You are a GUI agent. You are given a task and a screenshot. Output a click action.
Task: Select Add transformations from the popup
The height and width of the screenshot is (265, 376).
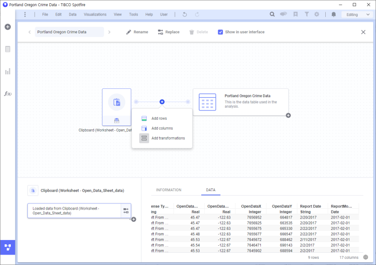pyautogui.click(x=168, y=138)
